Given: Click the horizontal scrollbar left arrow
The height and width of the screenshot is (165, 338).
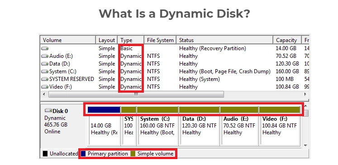Looking at the screenshot, I should pos(44,94).
